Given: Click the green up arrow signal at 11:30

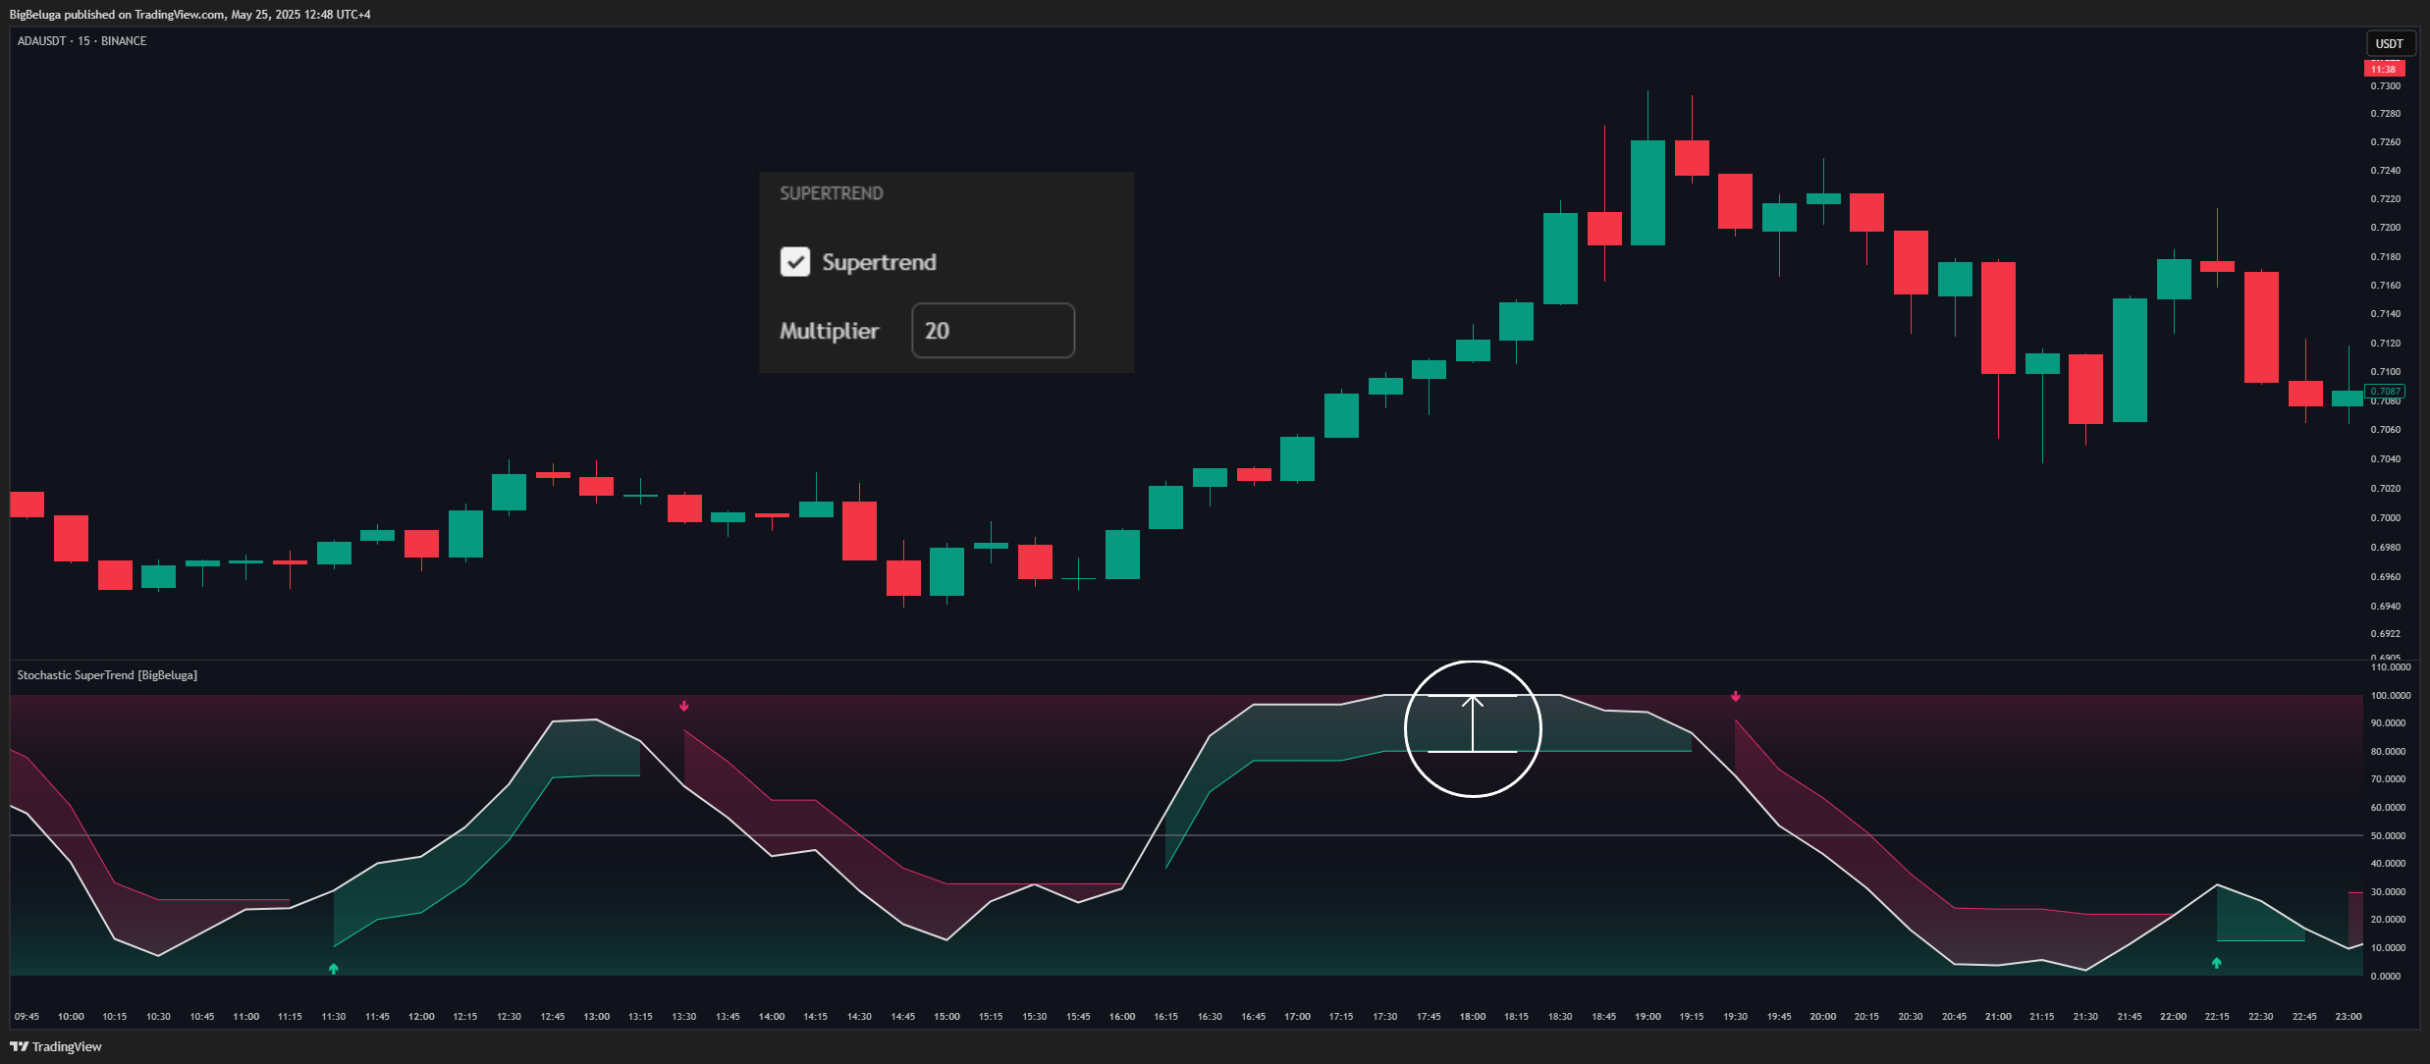Looking at the screenshot, I should click(334, 969).
